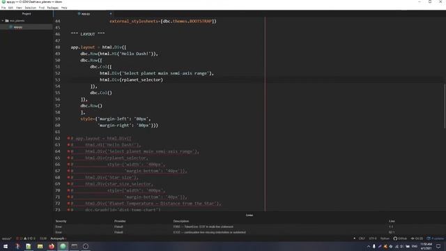Click the project folder icon
This screenshot has width=446, height=251.
pos(7,20)
